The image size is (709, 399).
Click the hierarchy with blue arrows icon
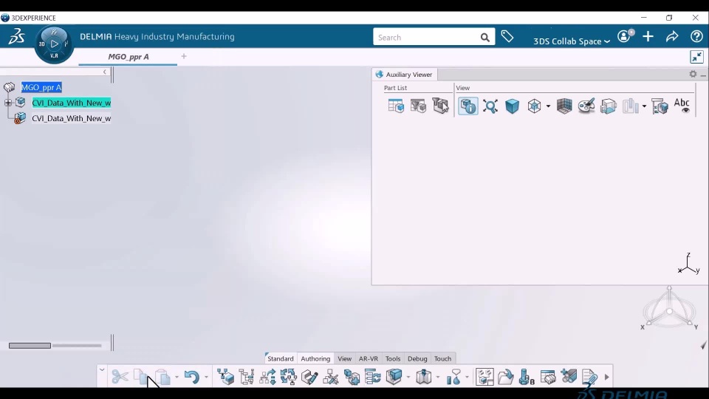[x=267, y=376]
